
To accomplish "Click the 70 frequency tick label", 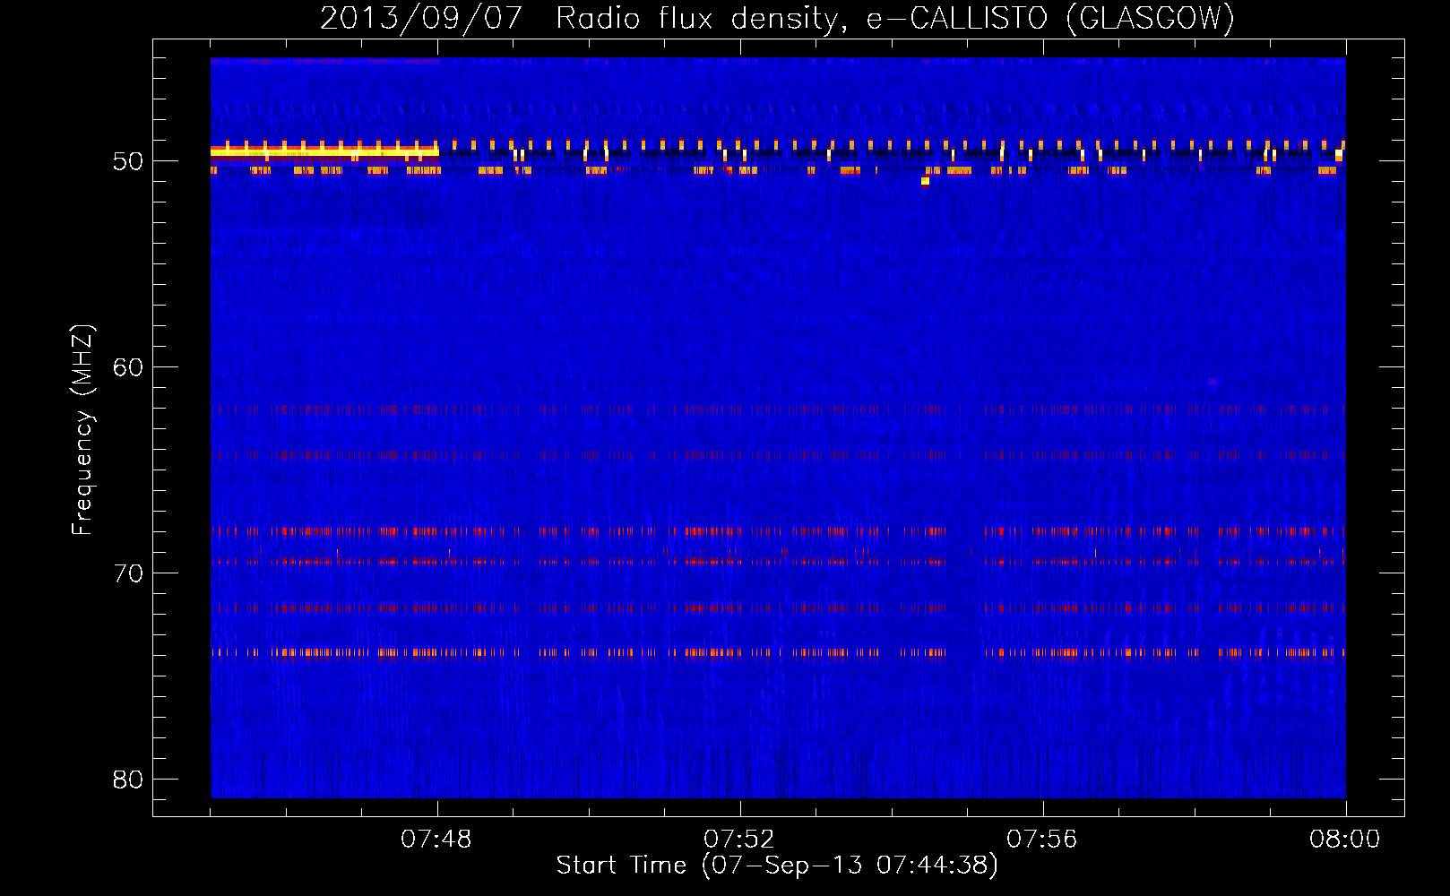I will point(128,573).
